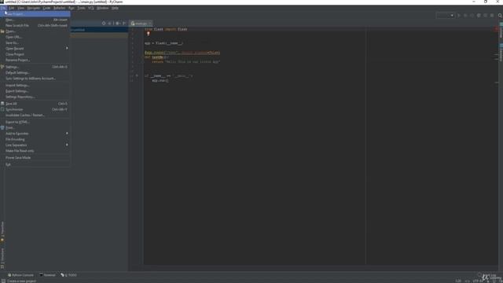Expand Line Separators submenu
The image size is (503, 283).
(35, 145)
